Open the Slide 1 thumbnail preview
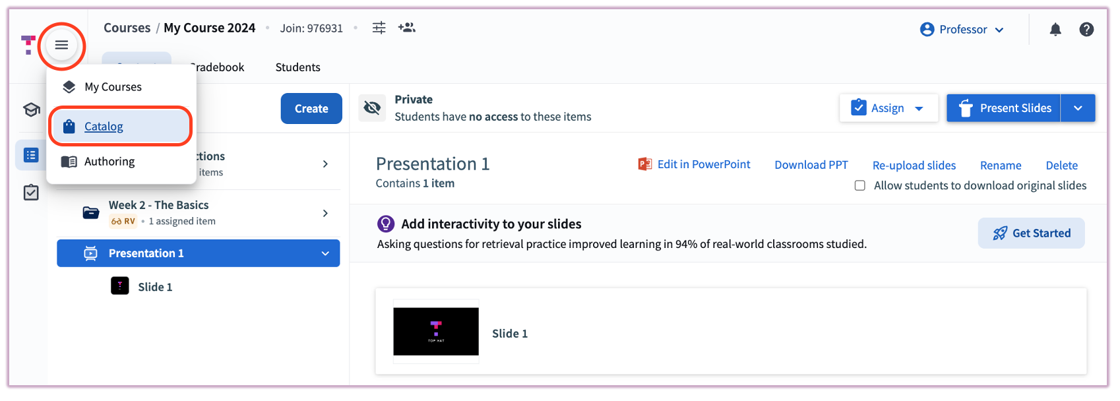Image resolution: width=1120 pixels, height=401 pixels. pyautogui.click(x=436, y=332)
